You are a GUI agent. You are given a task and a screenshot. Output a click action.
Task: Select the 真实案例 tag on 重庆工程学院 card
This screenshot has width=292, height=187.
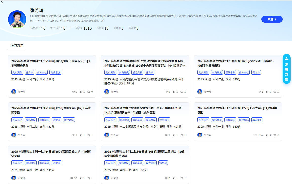(x=17, y=72)
